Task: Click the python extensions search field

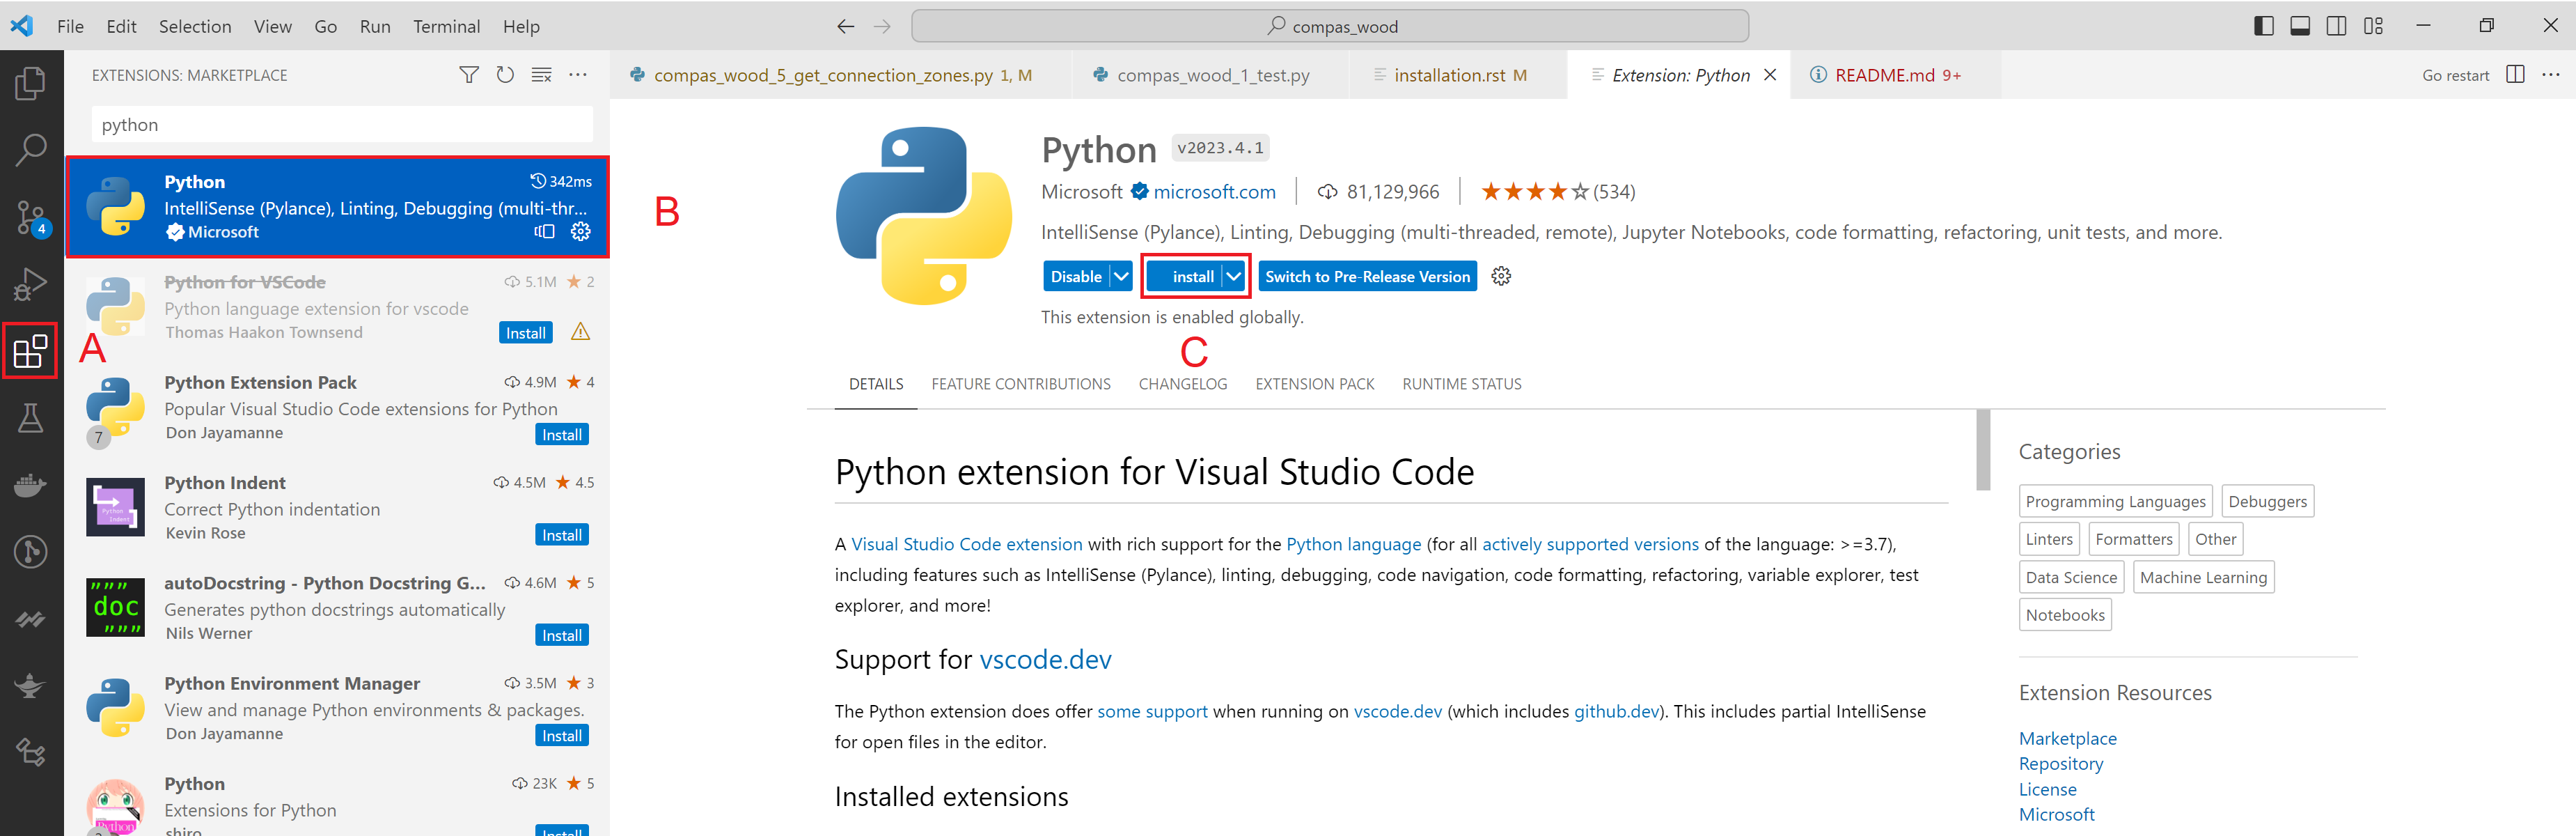Action: tap(341, 125)
